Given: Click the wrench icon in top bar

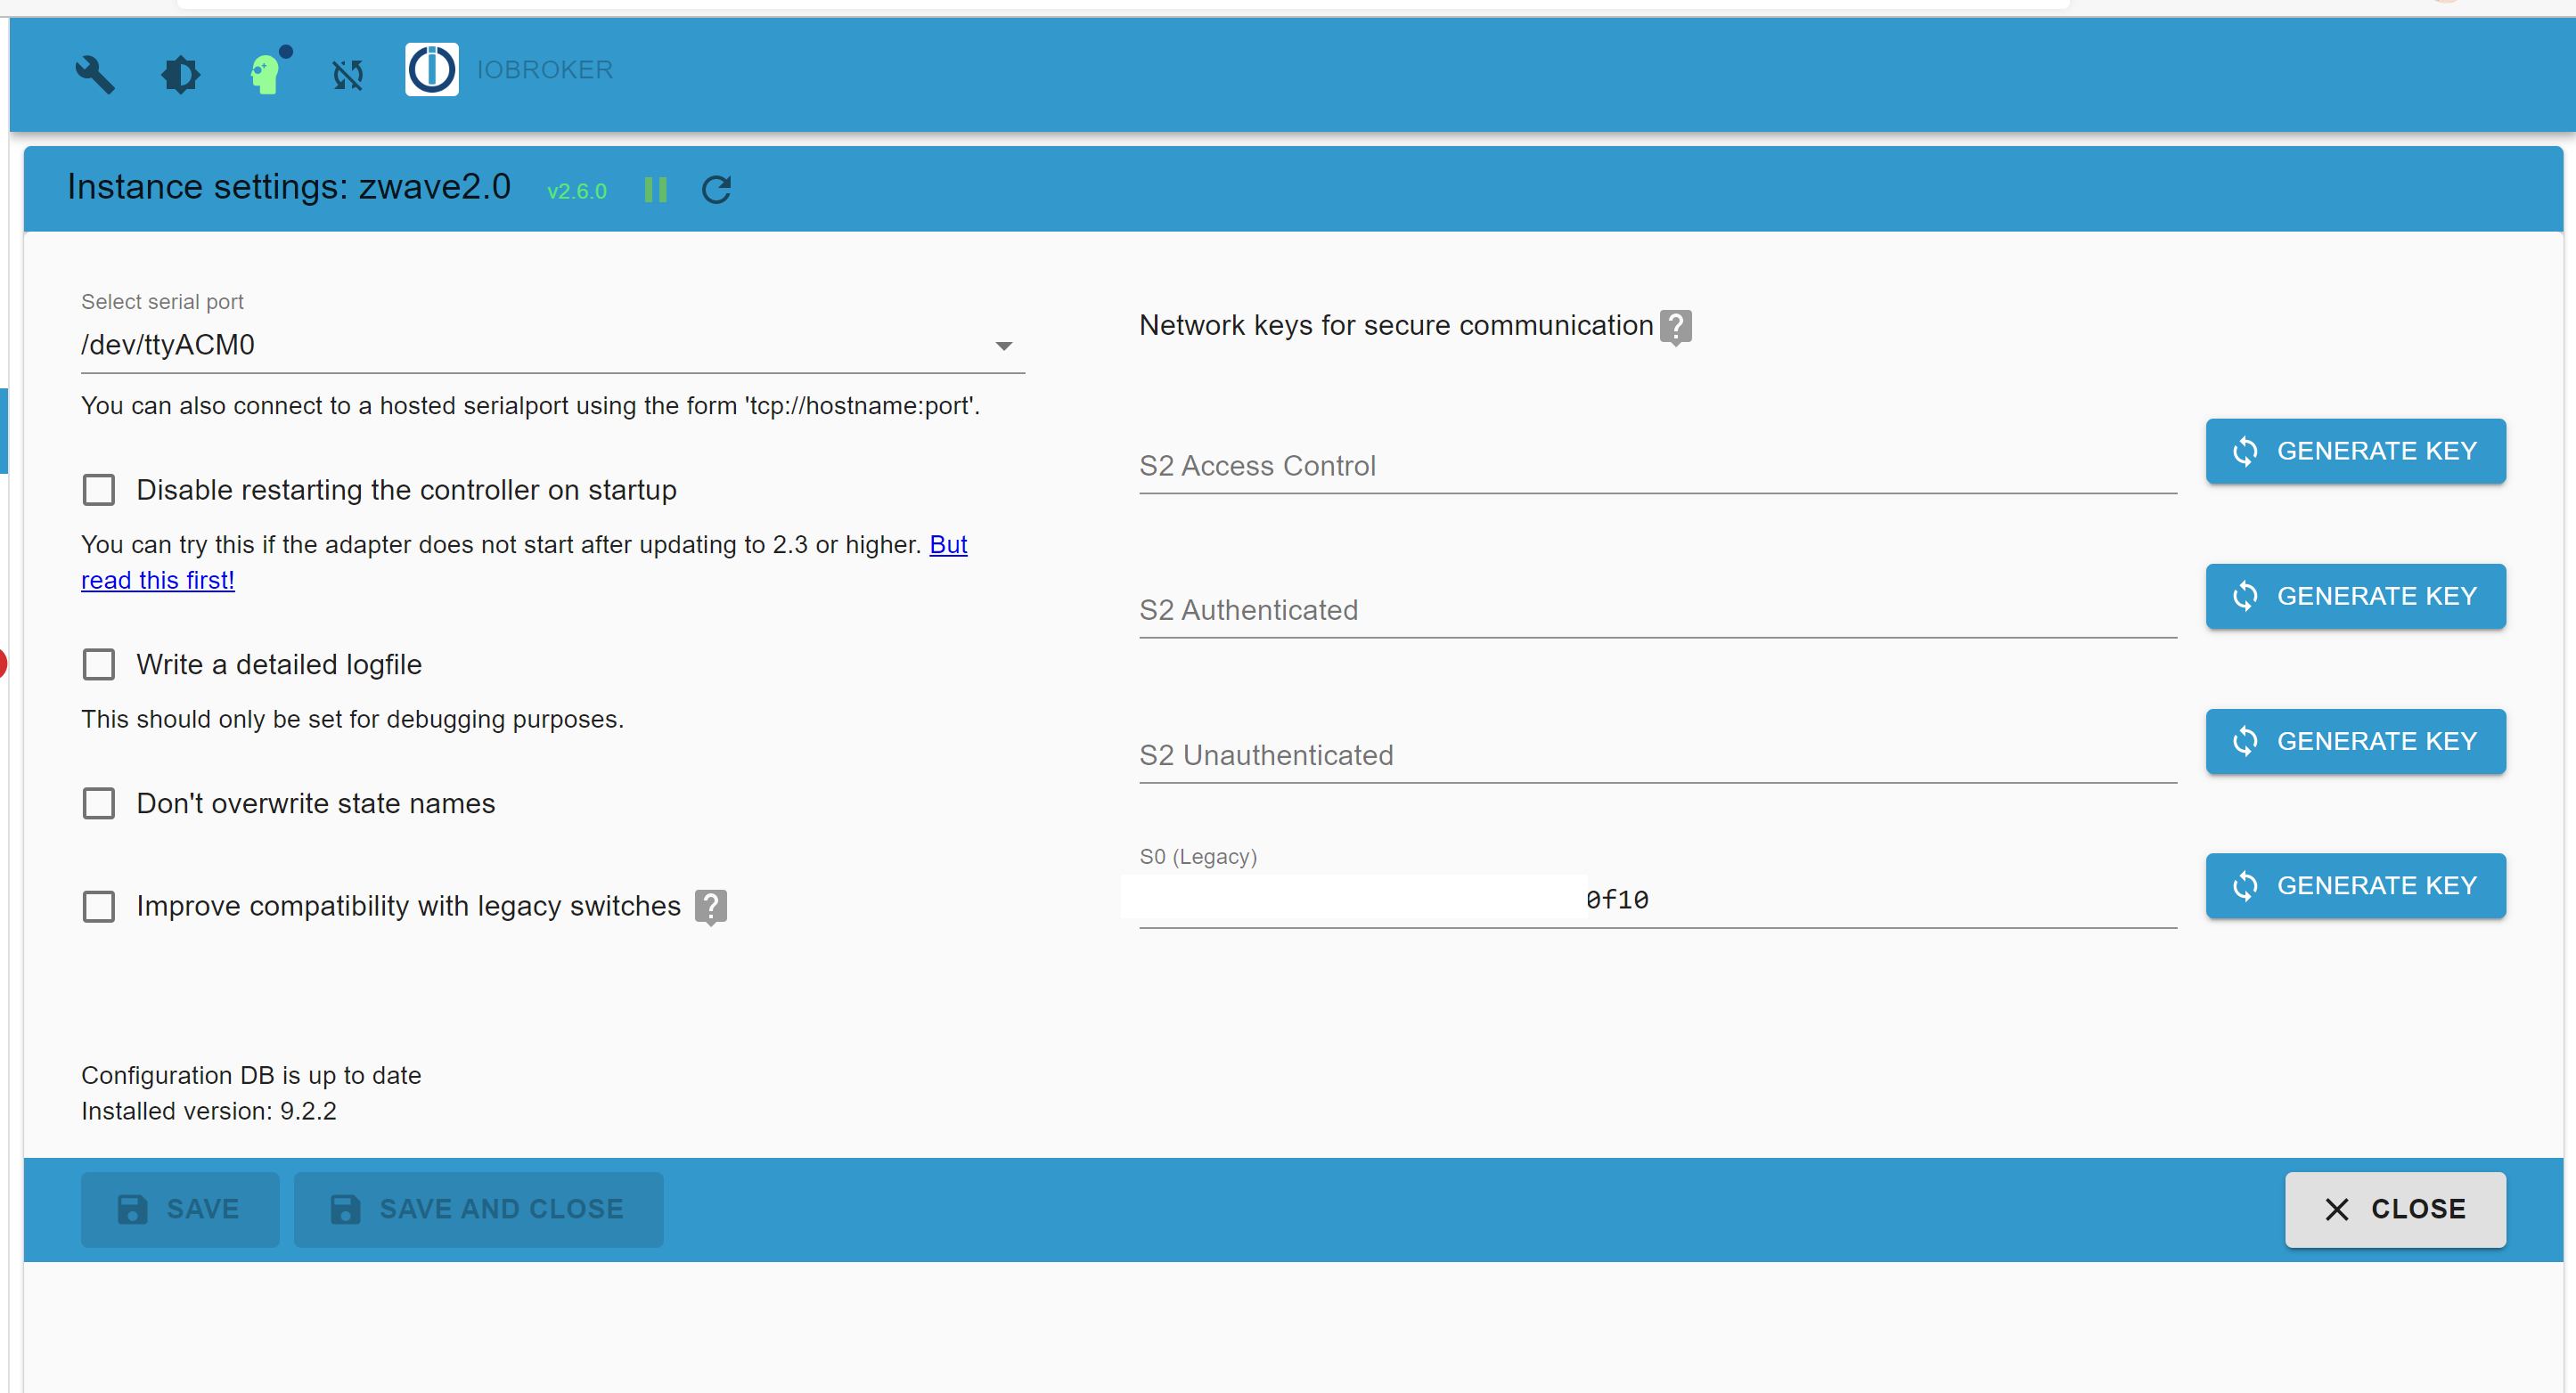Looking at the screenshot, I should coord(95,73).
